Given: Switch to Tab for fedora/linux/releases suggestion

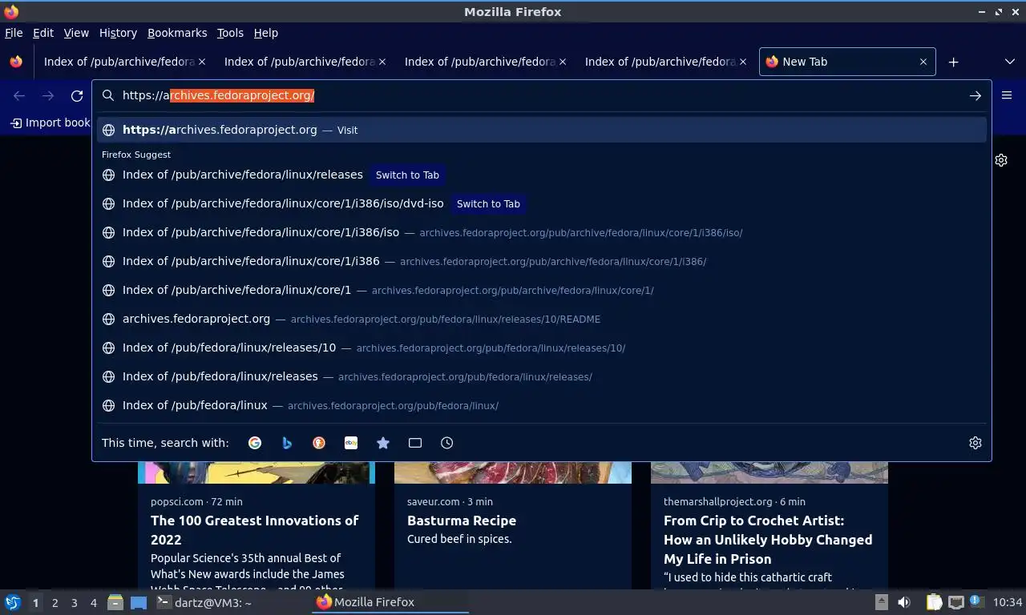Looking at the screenshot, I should pyautogui.click(x=407, y=175).
